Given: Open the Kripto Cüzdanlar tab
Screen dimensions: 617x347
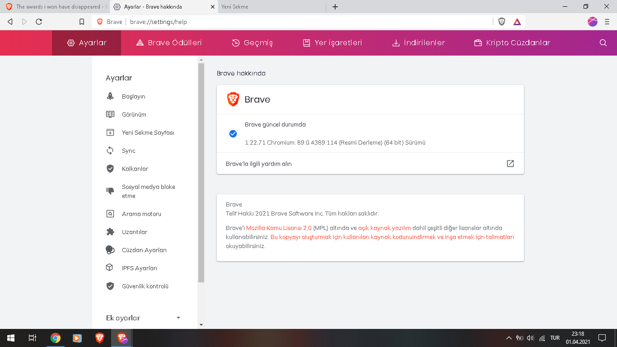Looking at the screenshot, I should [512, 43].
